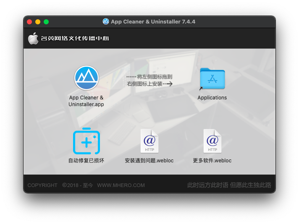Minimize the window with yellow button
The image size is (299, 224).
coord(38,22)
